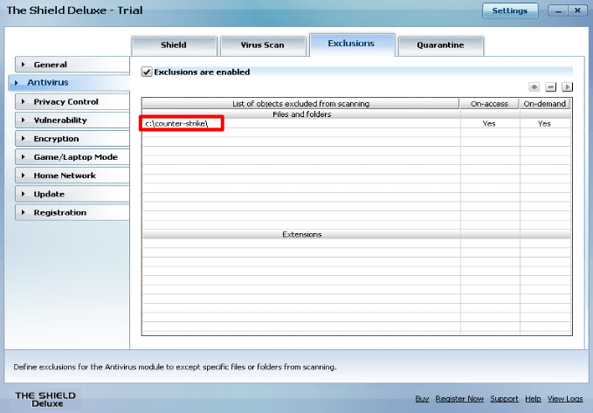Click the On-access 'Yes' cell

click(x=489, y=124)
